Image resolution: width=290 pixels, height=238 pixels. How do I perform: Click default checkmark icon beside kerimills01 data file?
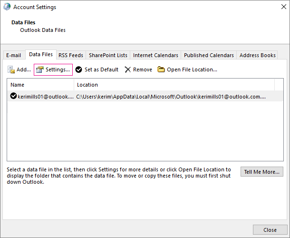(13, 96)
